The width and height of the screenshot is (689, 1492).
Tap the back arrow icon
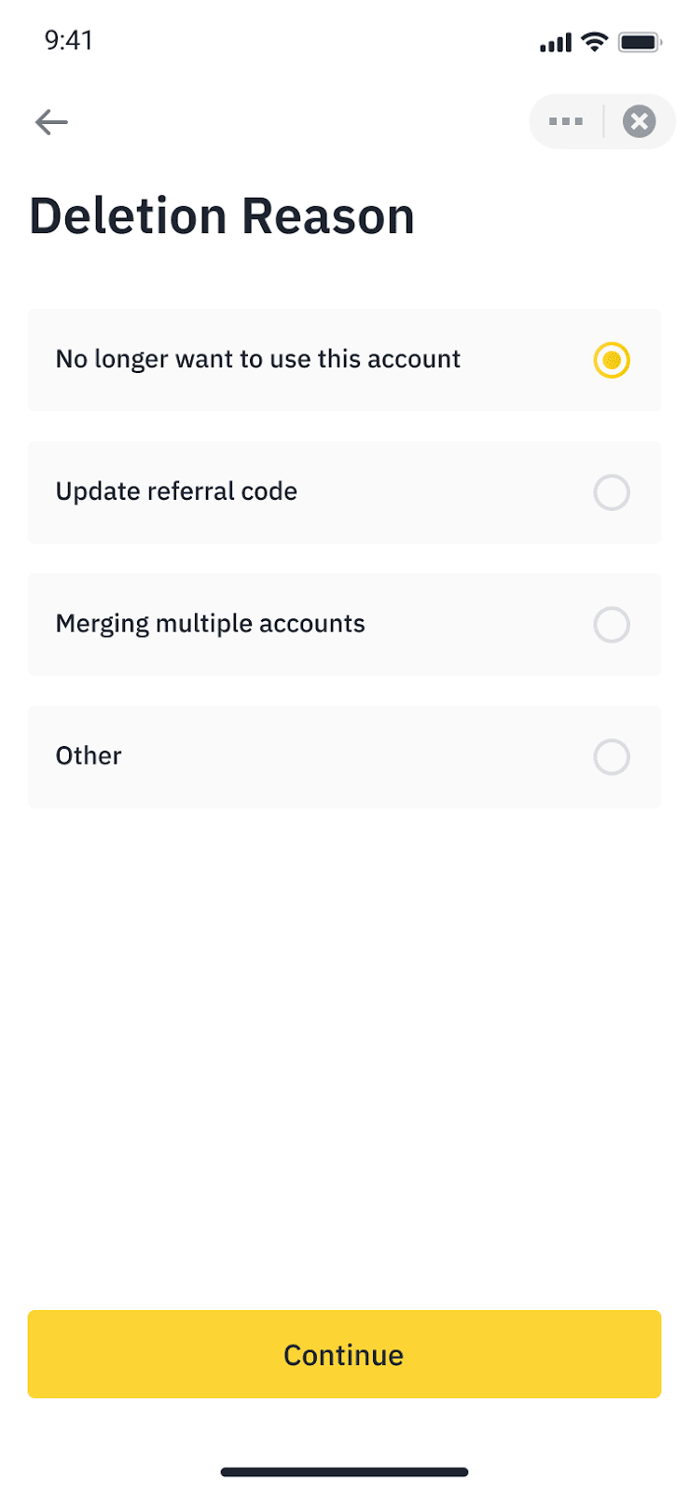pos(51,122)
